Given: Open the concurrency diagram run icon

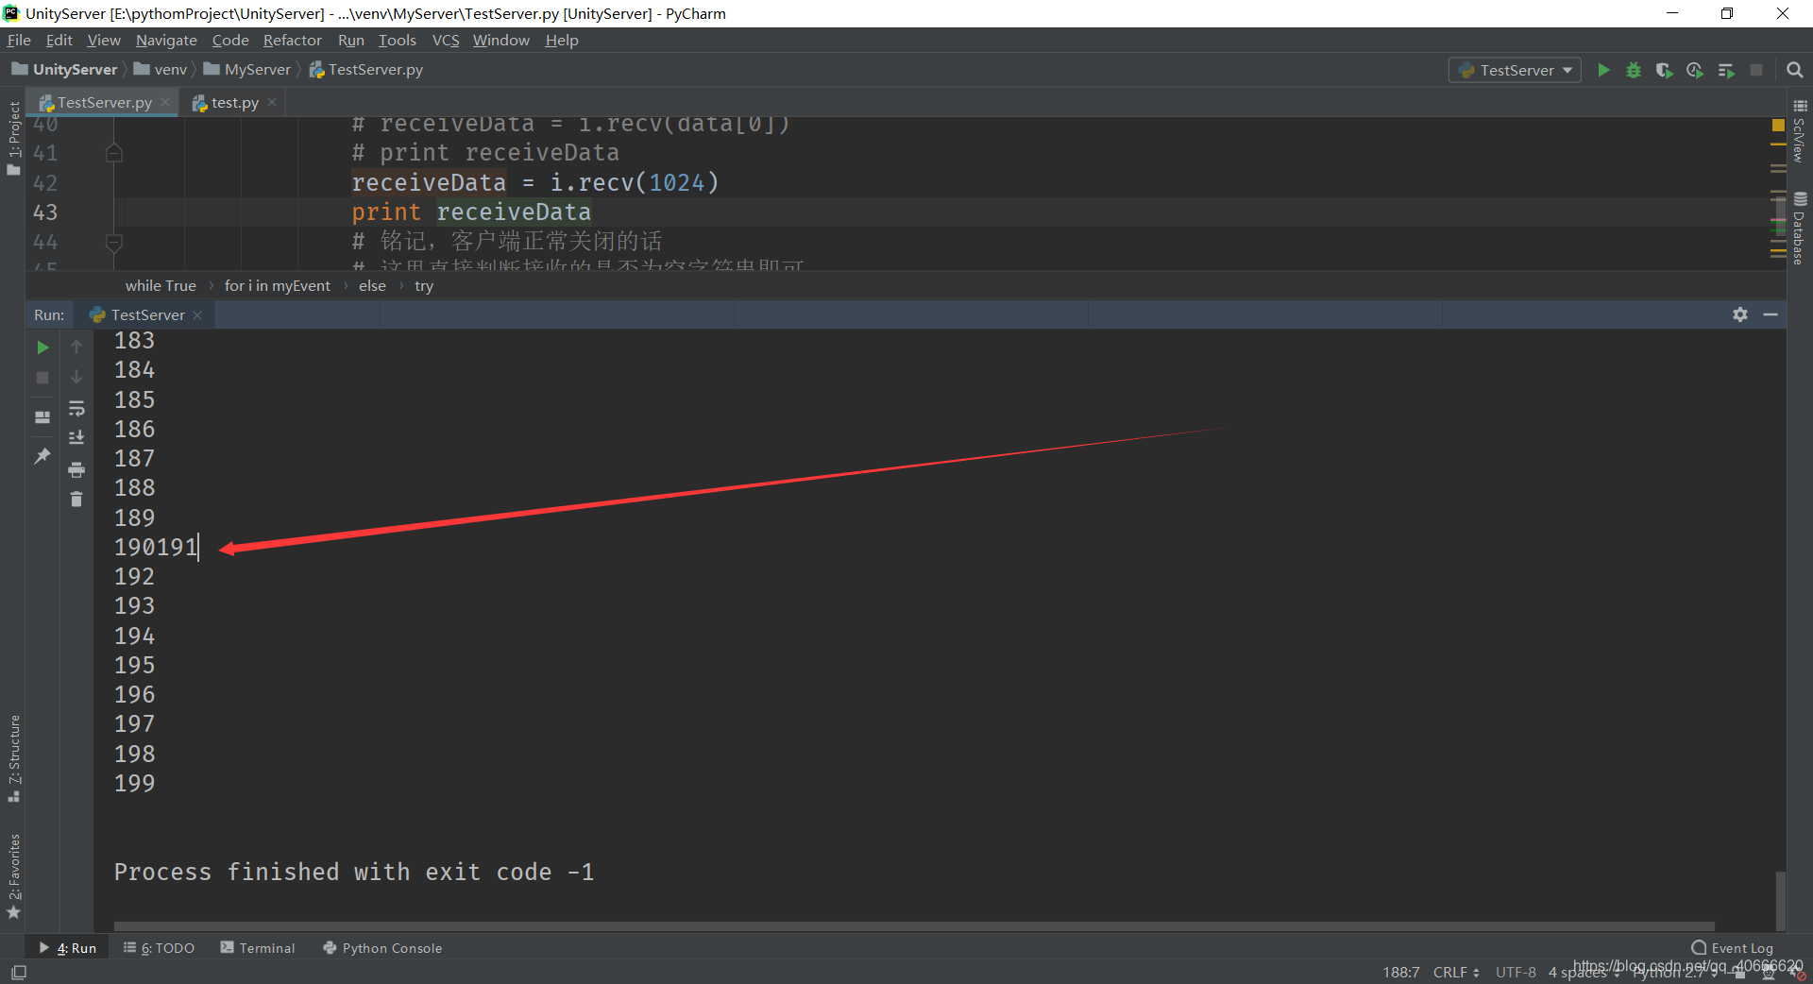Looking at the screenshot, I should pos(1726,70).
